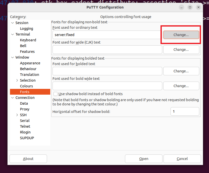Select the Window category
Viewport: 209px width, 173px height.
point(22,57)
